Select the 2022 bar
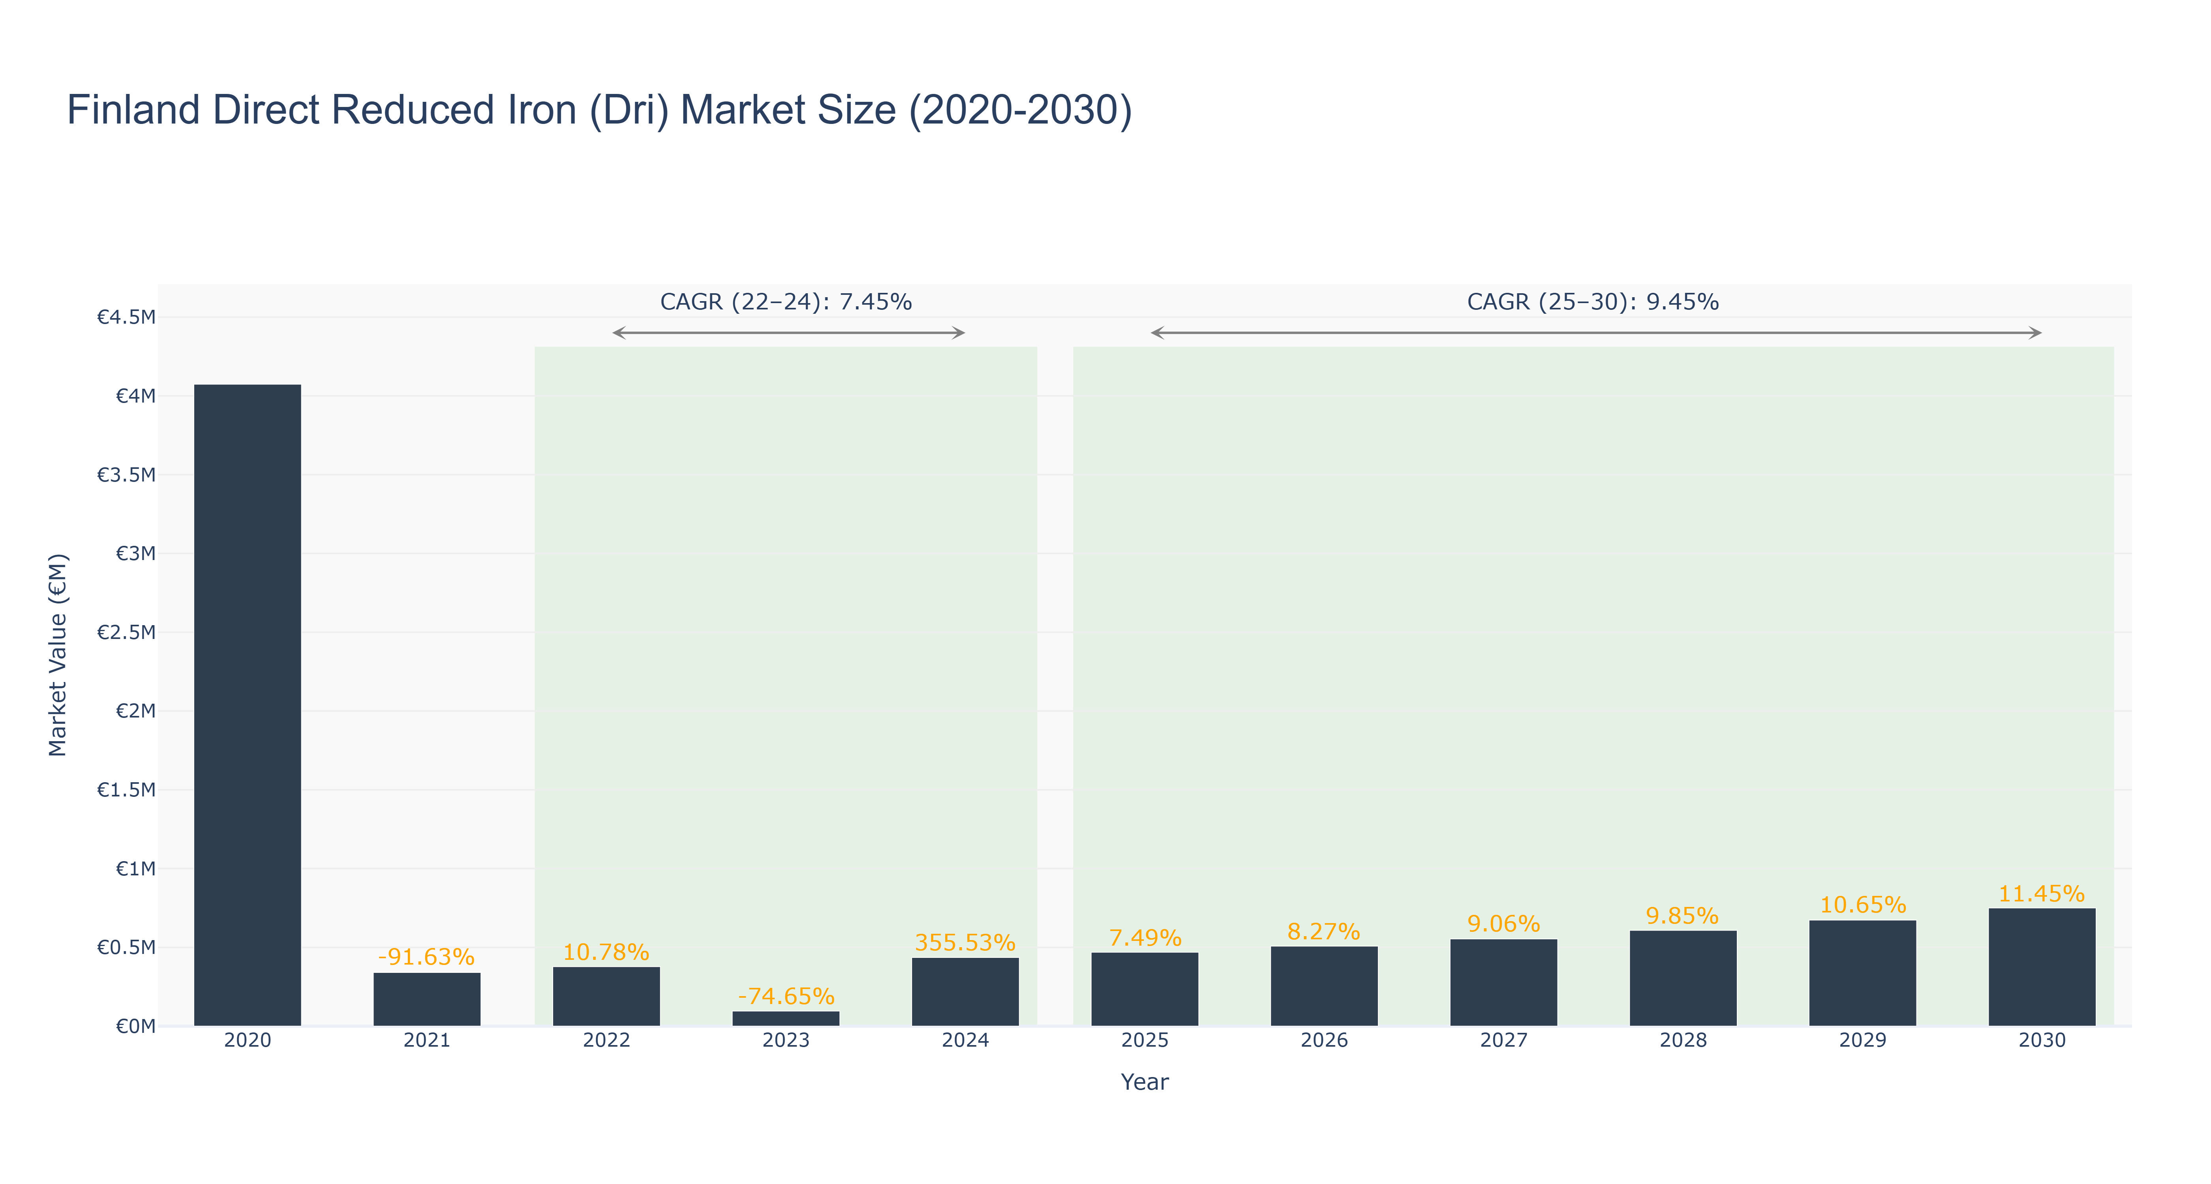 [x=606, y=996]
